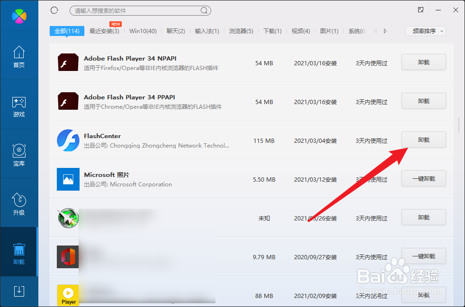This screenshot has height=307, width=465.
Task: Click 出品公司: Microsoft Corporation text
Action: coord(128,184)
